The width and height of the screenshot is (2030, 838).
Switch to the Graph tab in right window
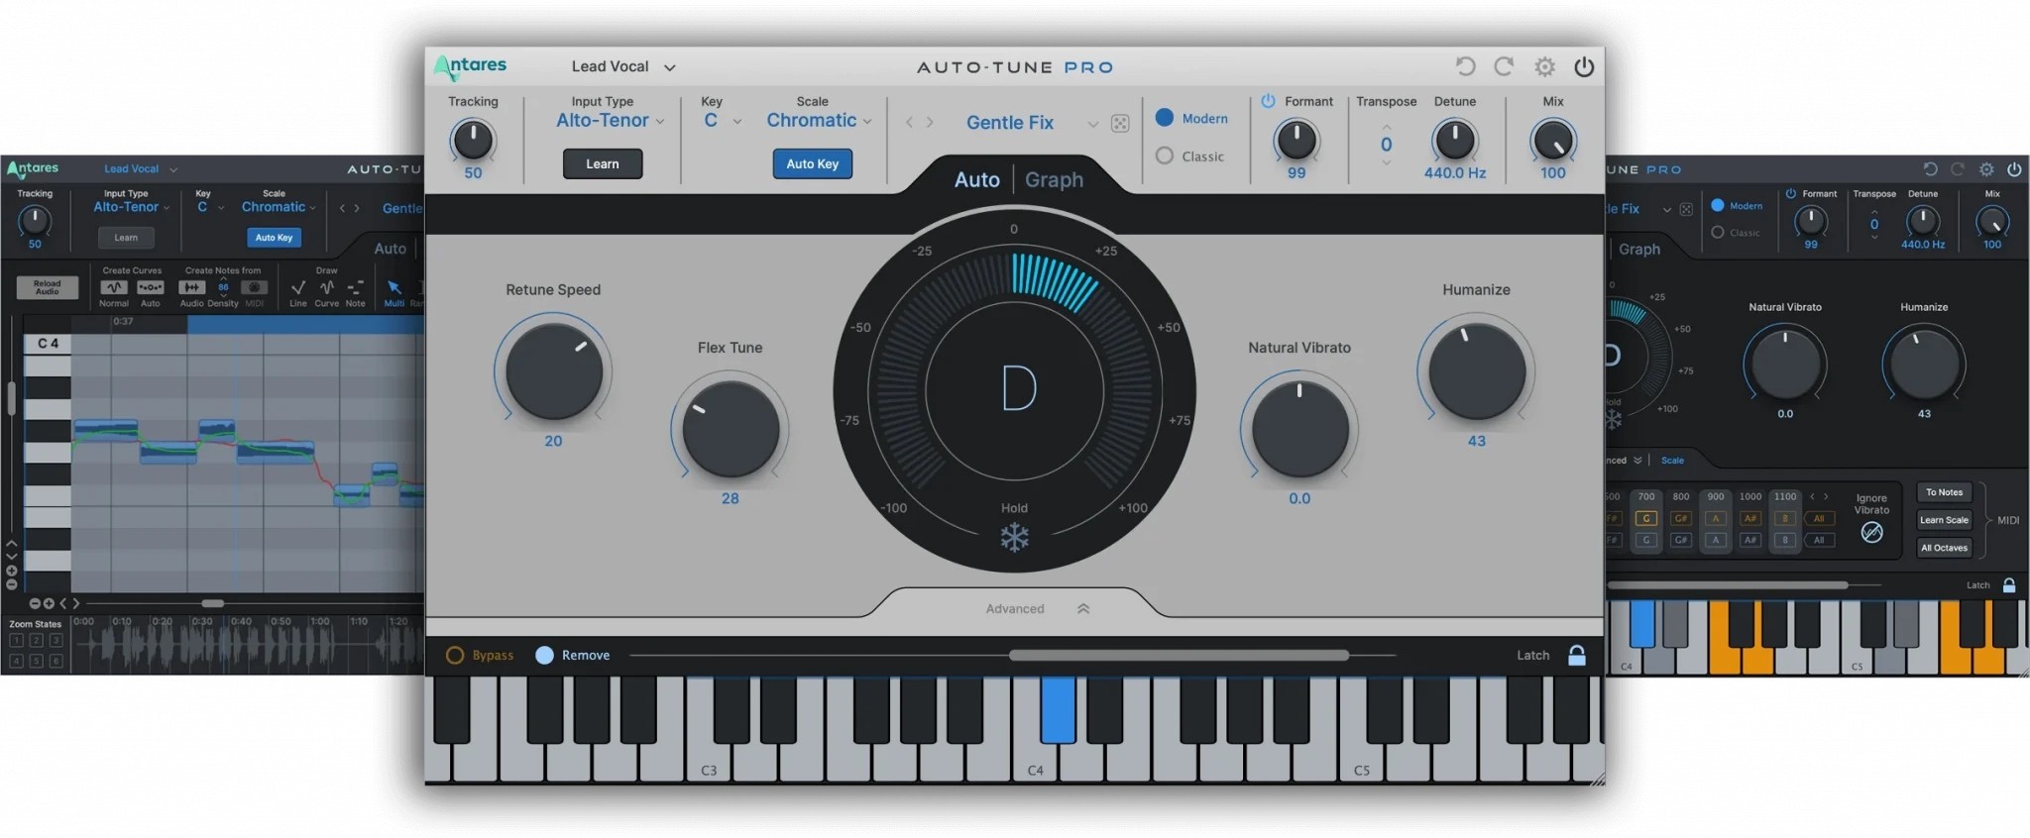[x=1639, y=250]
